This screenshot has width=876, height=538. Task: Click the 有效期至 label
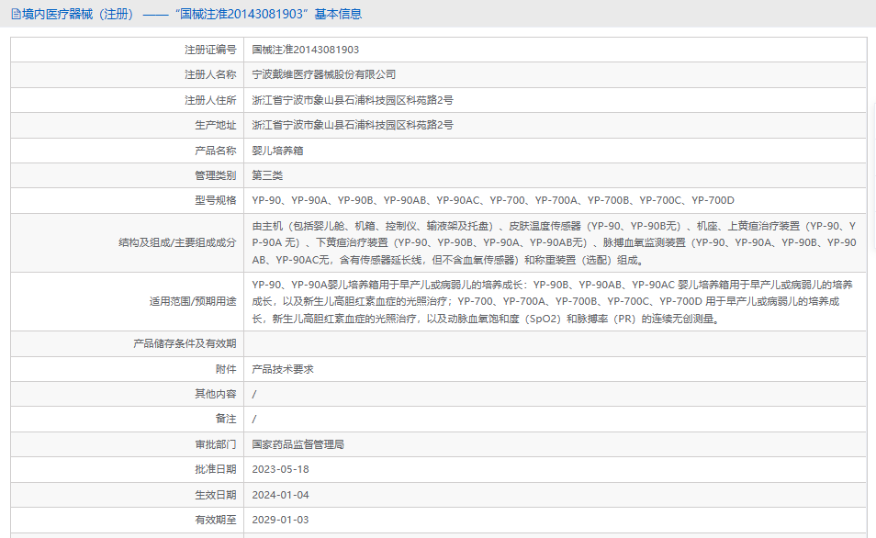(216, 520)
